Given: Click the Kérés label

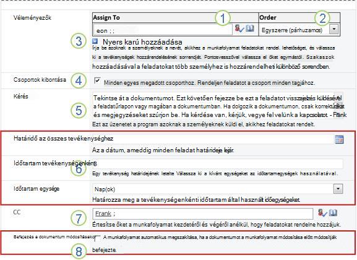Looking at the screenshot, I should point(20,96).
